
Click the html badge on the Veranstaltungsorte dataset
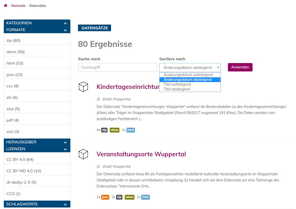[145, 197]
